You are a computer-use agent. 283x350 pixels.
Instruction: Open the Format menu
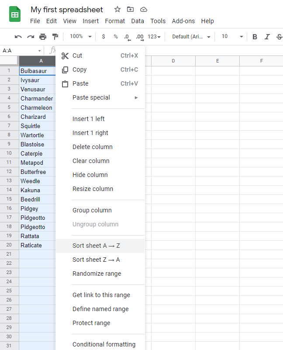115,21
